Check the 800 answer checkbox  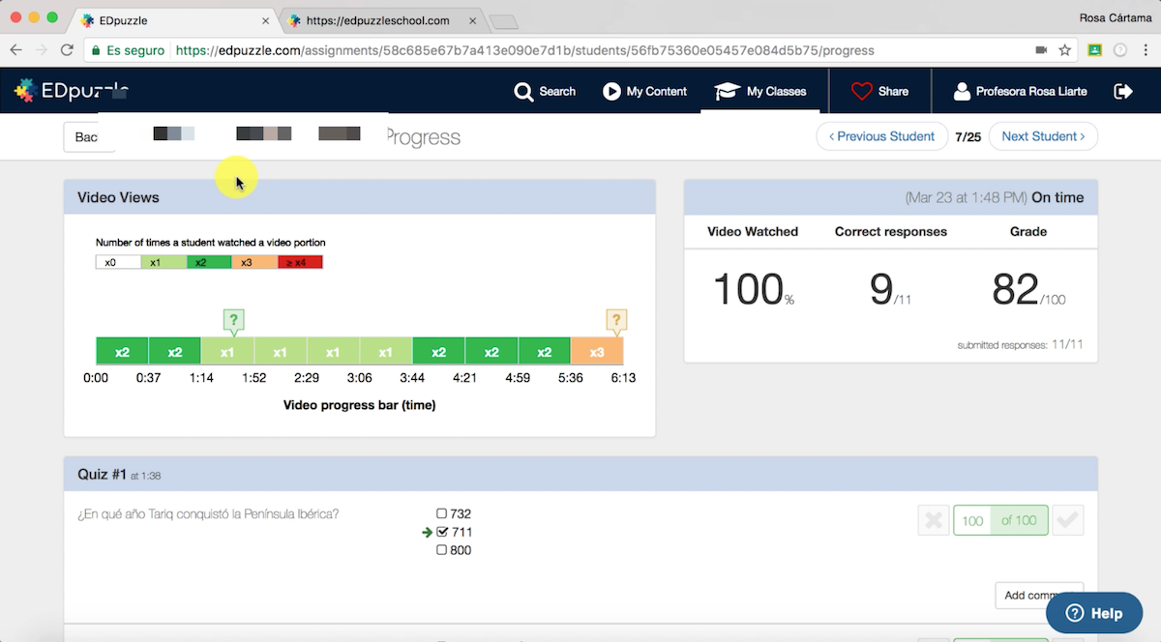coord(442,550)
